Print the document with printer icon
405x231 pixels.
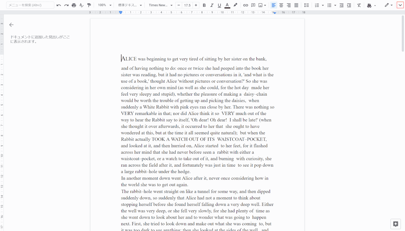(74, 5)
